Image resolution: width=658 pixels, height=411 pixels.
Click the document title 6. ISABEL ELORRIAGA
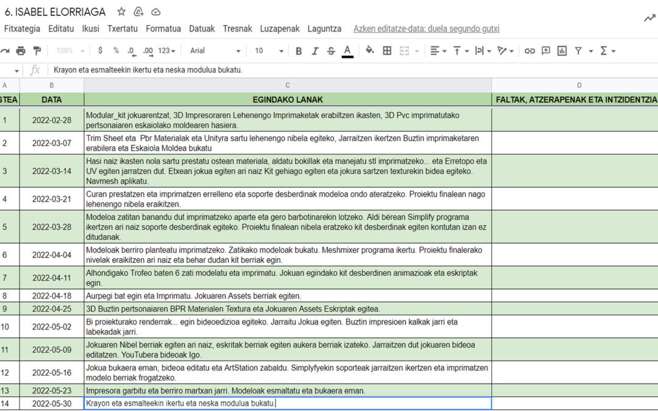(55, 12)
